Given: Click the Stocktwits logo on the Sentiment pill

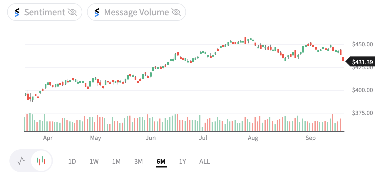Looking at the screenshot, I should [16, 12].
